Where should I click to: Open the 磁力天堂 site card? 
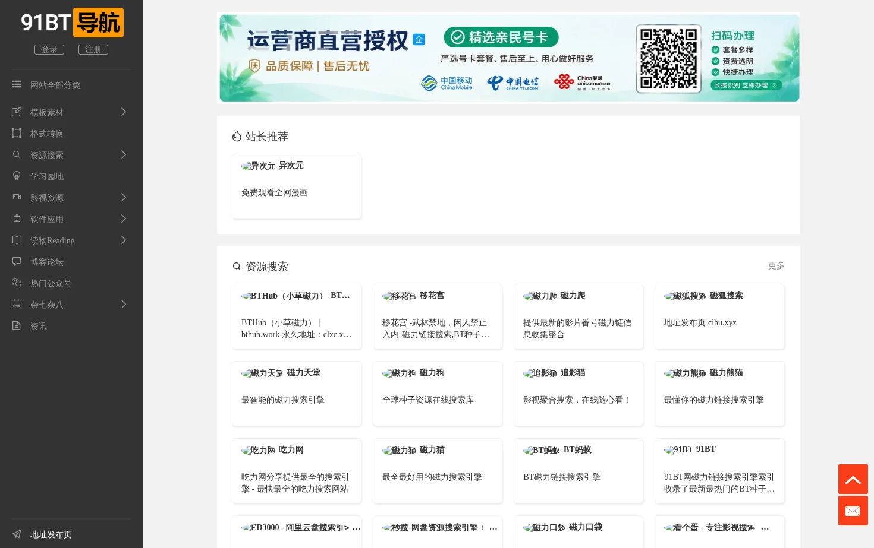(297, 394)
